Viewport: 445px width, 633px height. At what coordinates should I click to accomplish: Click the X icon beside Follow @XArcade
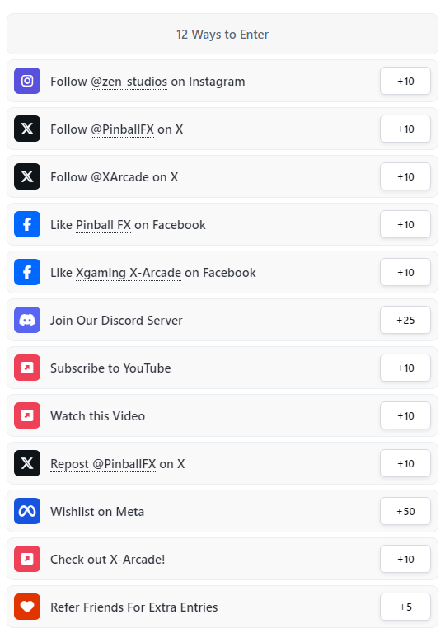[x=27, y=176]
